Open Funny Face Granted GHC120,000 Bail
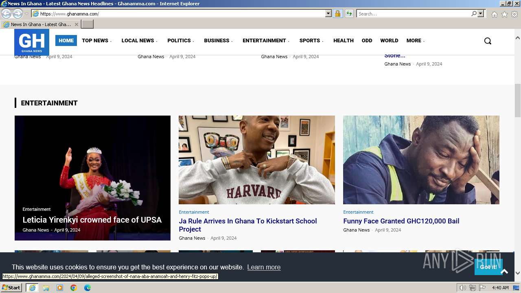Image resolution: width=521 pixels, height=293 pixels. [x=401, y=221]
